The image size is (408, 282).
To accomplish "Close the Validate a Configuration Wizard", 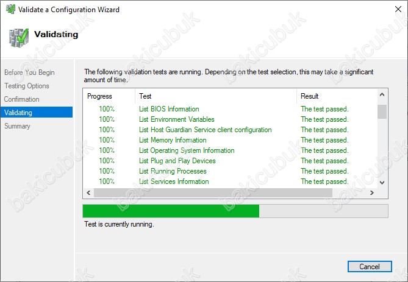I will click(398, 9).
